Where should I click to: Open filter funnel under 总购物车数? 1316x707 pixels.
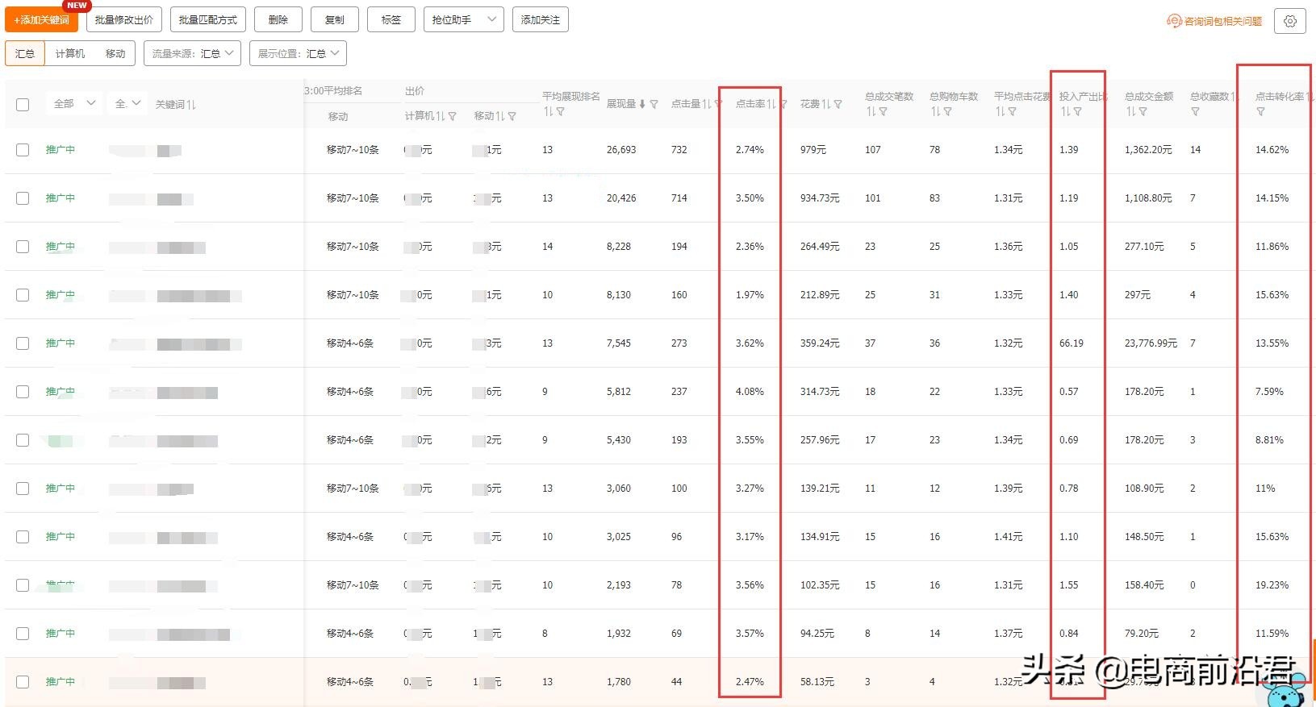point(947,112)
